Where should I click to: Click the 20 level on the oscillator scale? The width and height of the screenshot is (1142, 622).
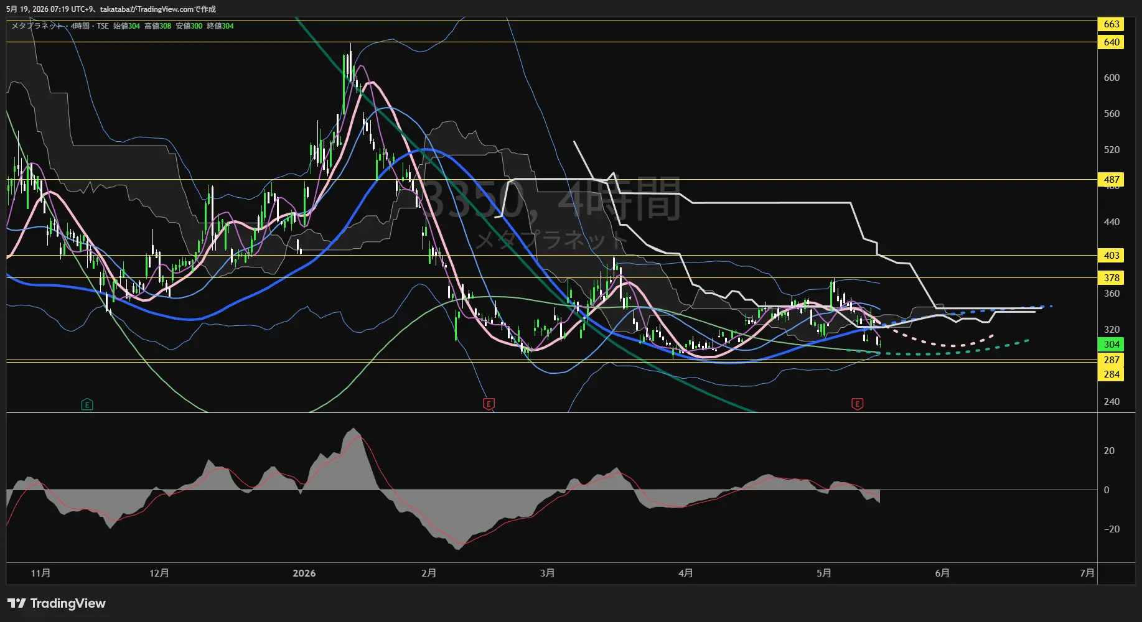coord(1109,451)
